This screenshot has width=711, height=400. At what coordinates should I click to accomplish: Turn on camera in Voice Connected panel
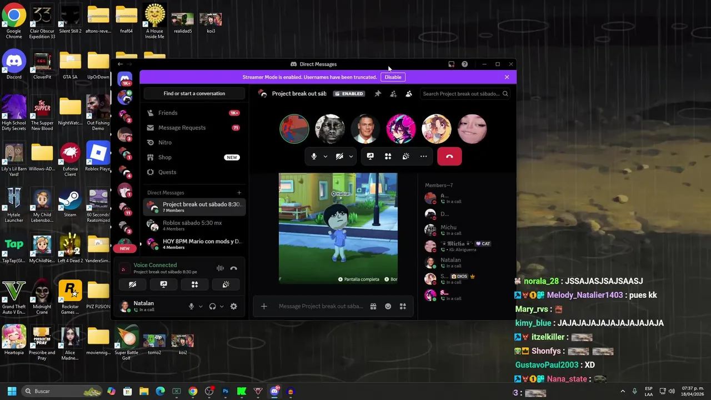point(132,284)
